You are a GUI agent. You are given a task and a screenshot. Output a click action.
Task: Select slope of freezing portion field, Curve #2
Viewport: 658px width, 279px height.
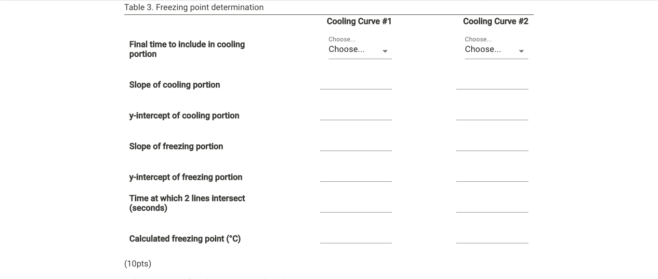pyautogui.click(x=492, y=145)
